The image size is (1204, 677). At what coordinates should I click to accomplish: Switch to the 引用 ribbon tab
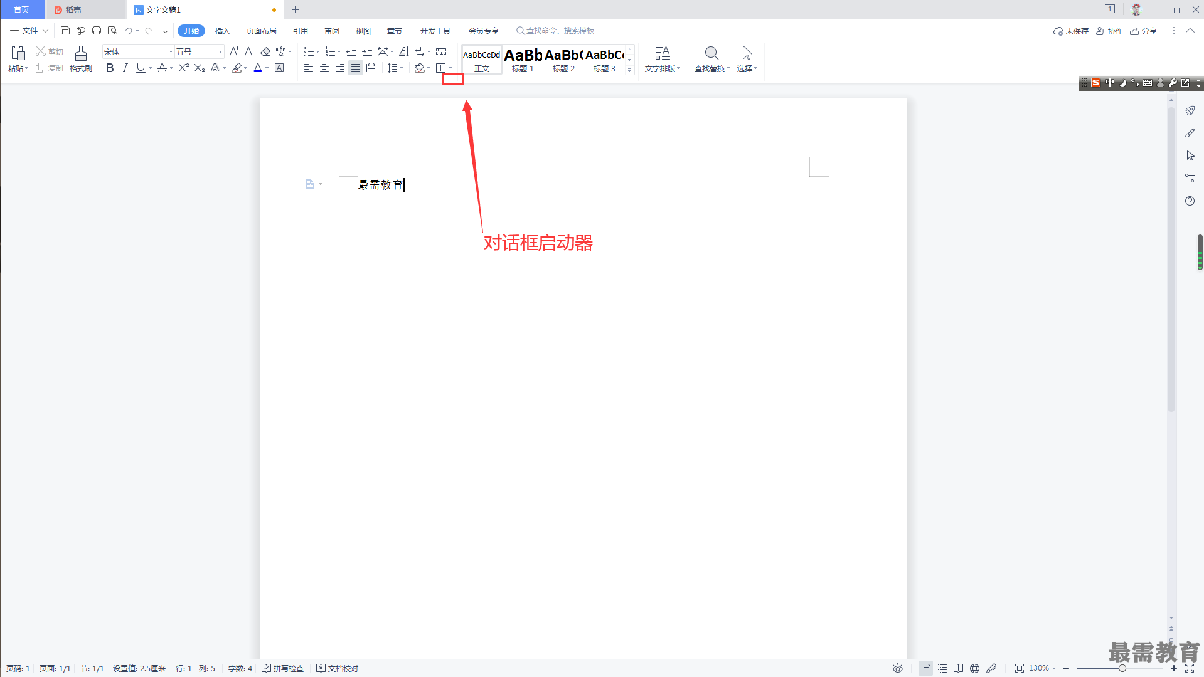tap(301, 31)
